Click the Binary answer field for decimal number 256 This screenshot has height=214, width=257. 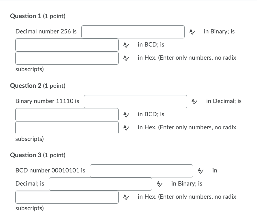coord(133,32)
